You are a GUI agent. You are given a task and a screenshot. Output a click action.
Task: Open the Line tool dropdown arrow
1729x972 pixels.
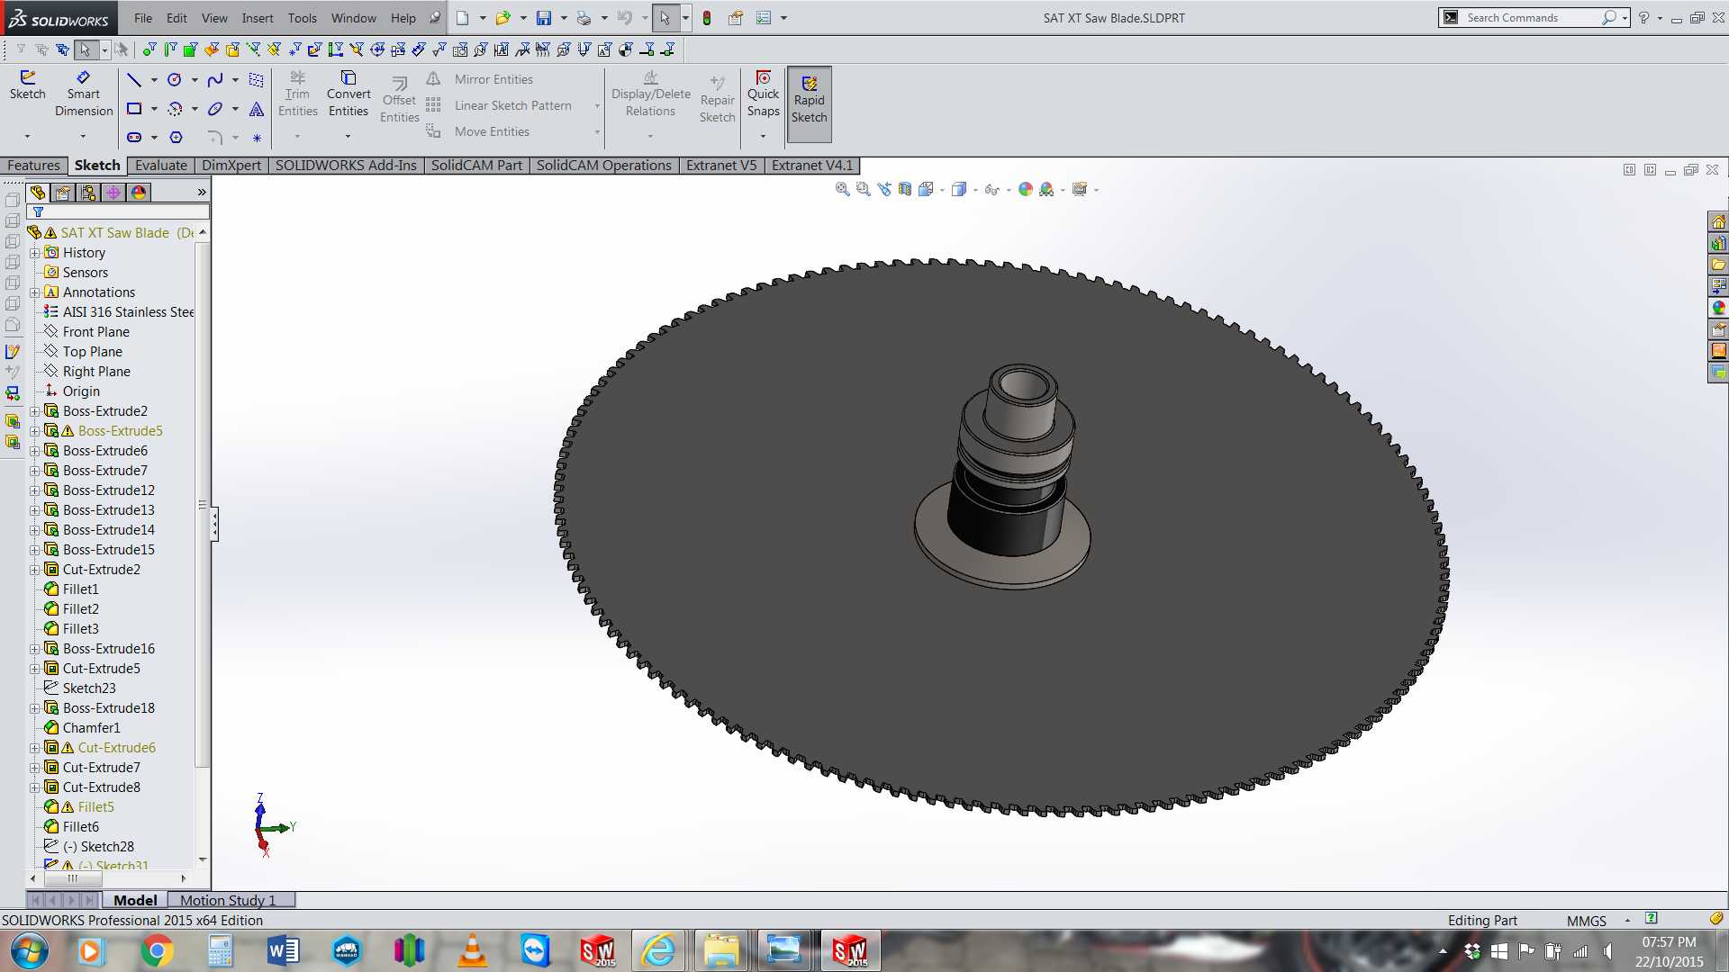[154, 80]
